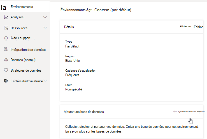Click the Ajouter une base de données heading

point(84,112)
